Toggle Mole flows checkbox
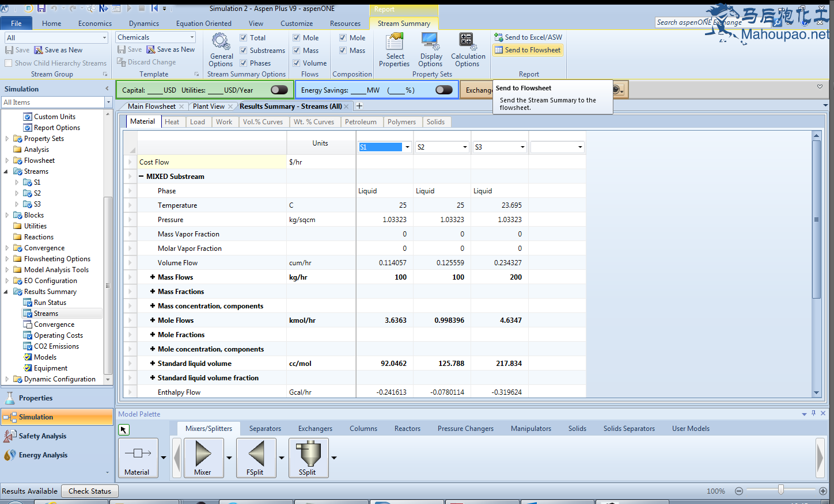The height and width of the screenshot is (504, 834). point(297,38)
